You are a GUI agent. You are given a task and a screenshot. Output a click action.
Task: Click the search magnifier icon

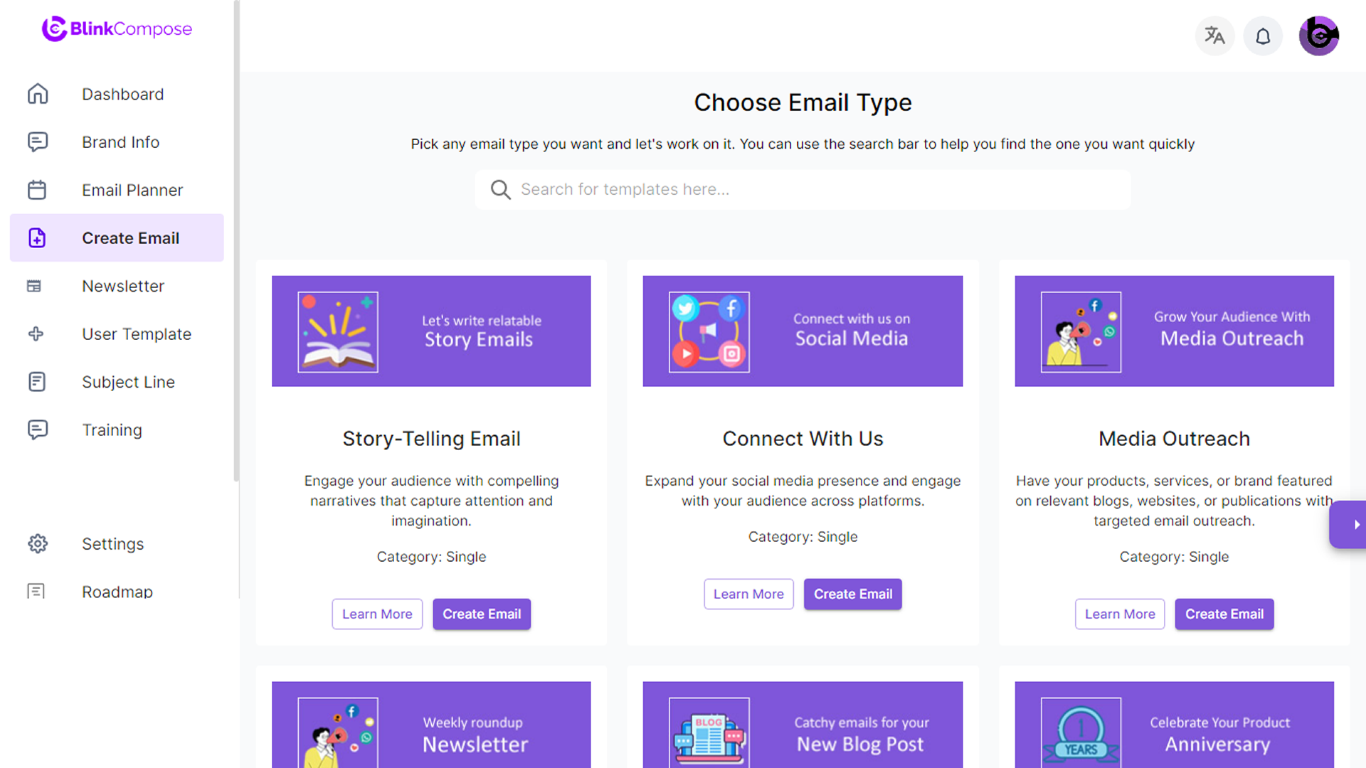pyautogui.click(x=500, y=190)
